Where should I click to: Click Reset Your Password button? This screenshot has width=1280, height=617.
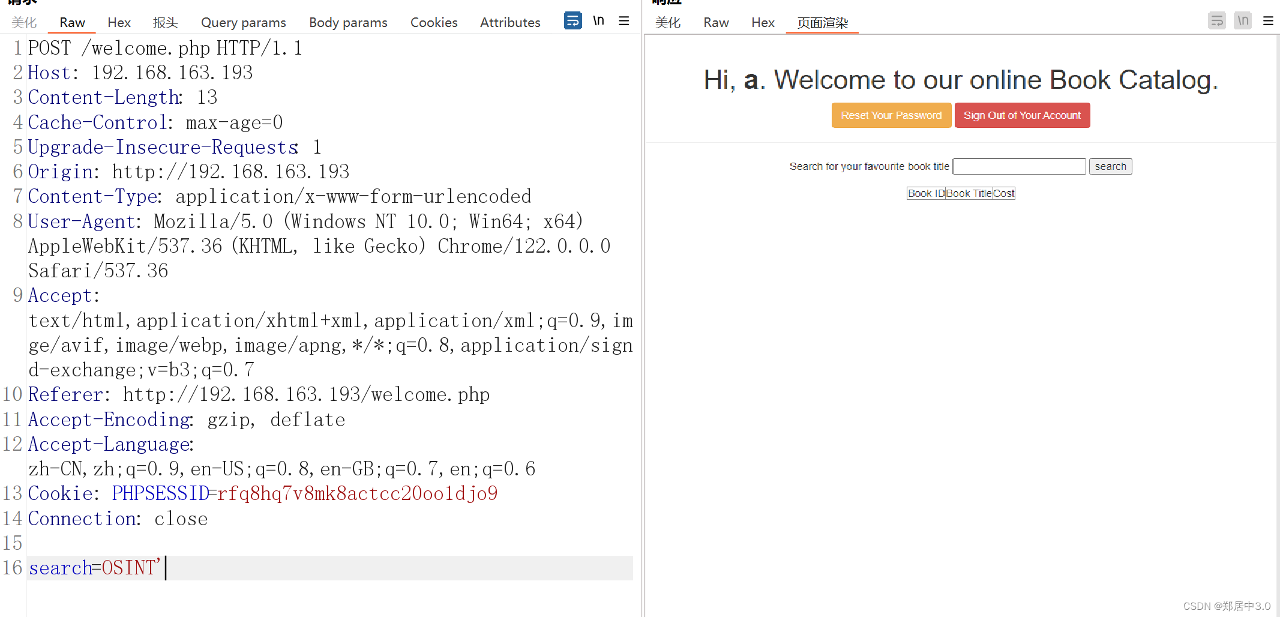pos(891,115)
